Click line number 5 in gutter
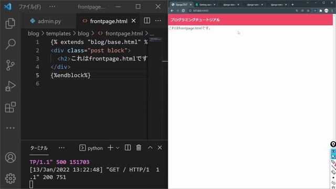The height and width of the screenshot is (189, 336). coord(37,75)
